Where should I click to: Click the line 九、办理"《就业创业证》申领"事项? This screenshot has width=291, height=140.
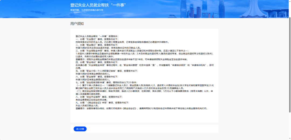coord(102,103)
